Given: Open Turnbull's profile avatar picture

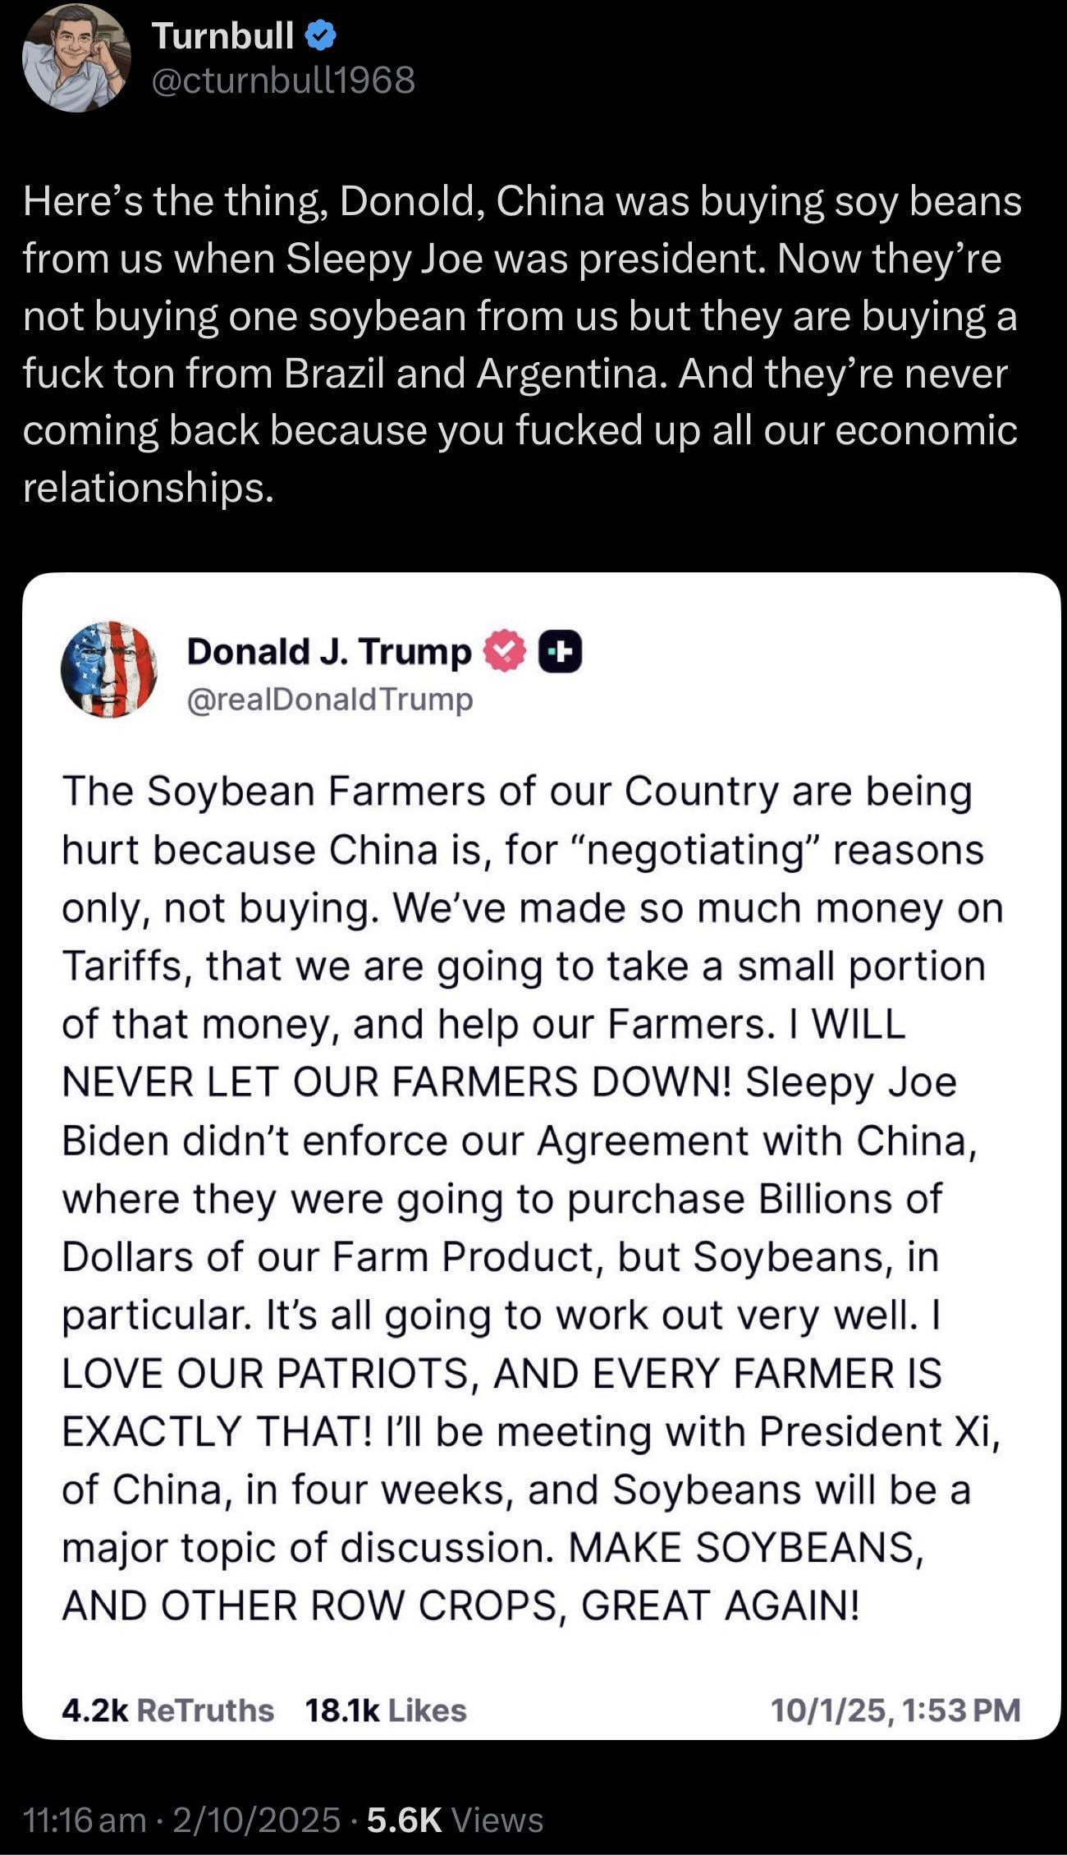Looking at the screenshot, I should 76,57.
